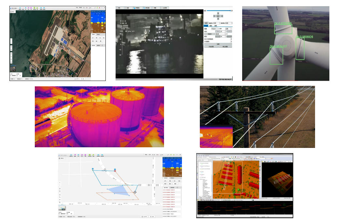Click the right arrow gimbal direction button
The height and width of the screenshot is (224, 345).
click(x=223, y=16)
